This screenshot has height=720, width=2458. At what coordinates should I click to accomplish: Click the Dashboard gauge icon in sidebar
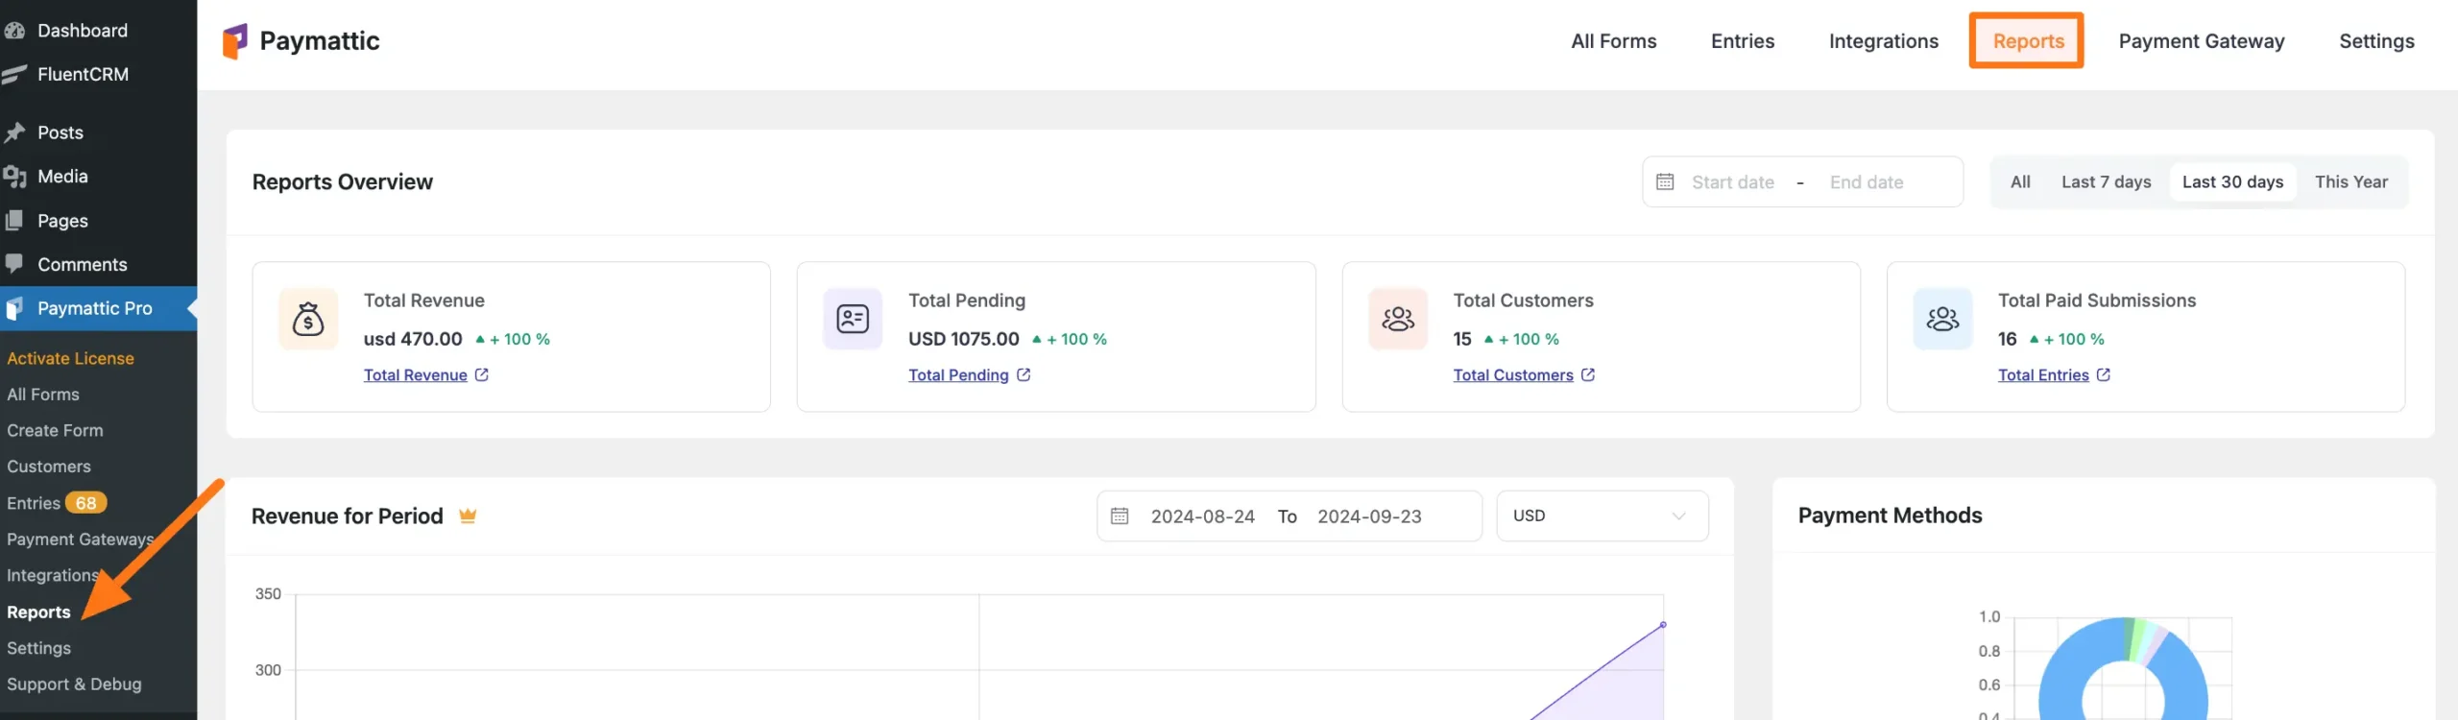[x=14, y=31]
